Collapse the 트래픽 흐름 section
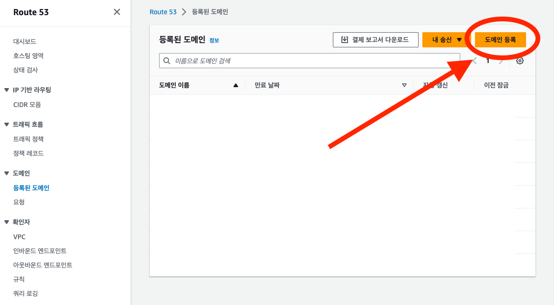 click(x=7, y=125)
